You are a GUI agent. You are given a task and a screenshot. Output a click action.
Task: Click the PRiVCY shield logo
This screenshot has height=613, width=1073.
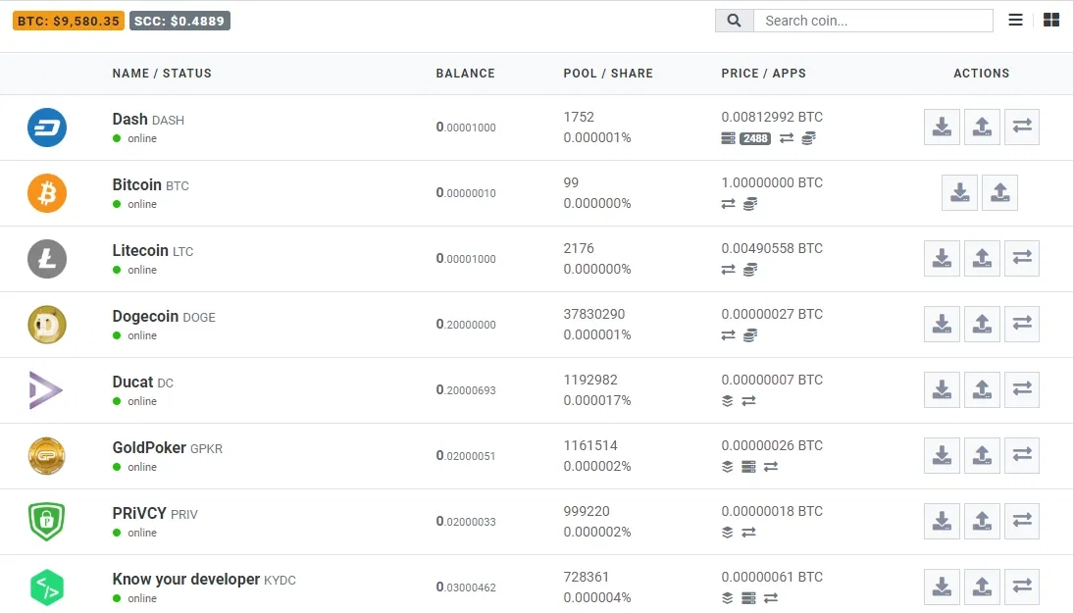point(46,522)
